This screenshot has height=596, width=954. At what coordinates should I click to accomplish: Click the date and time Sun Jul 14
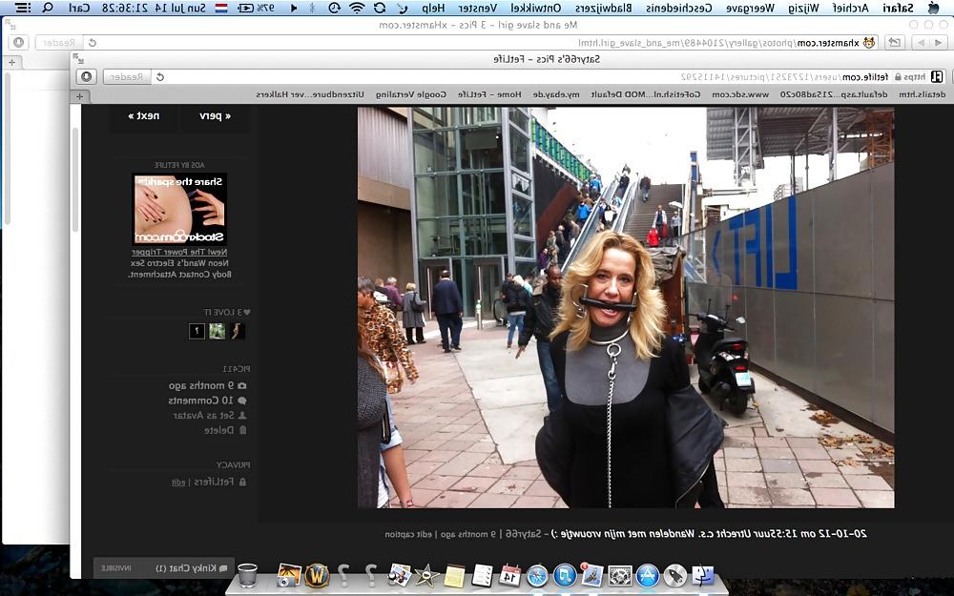(x=154, y=8)
